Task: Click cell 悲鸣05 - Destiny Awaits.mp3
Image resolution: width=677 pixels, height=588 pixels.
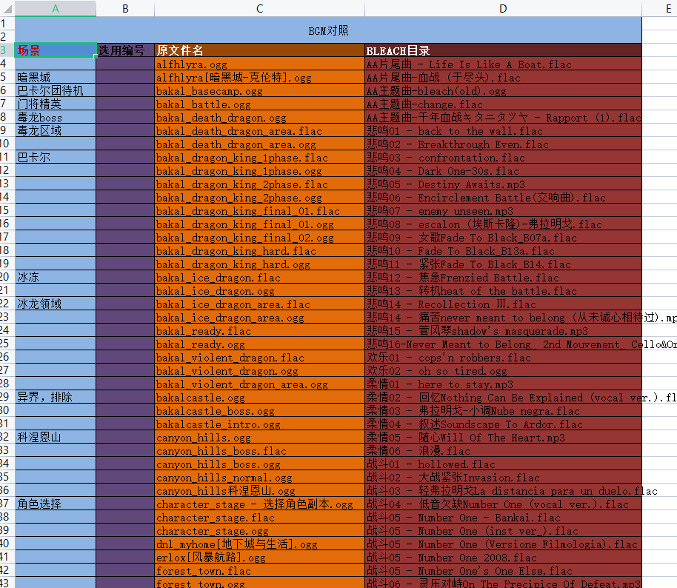Action: [503, 184]
